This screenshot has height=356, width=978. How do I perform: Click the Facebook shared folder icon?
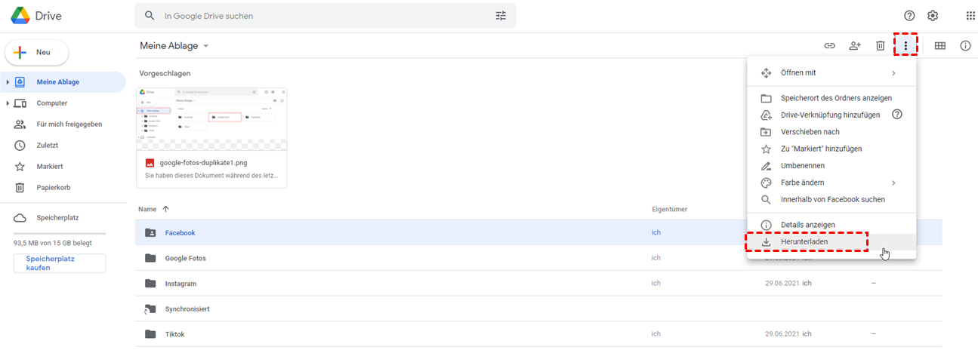coord(150,233)
